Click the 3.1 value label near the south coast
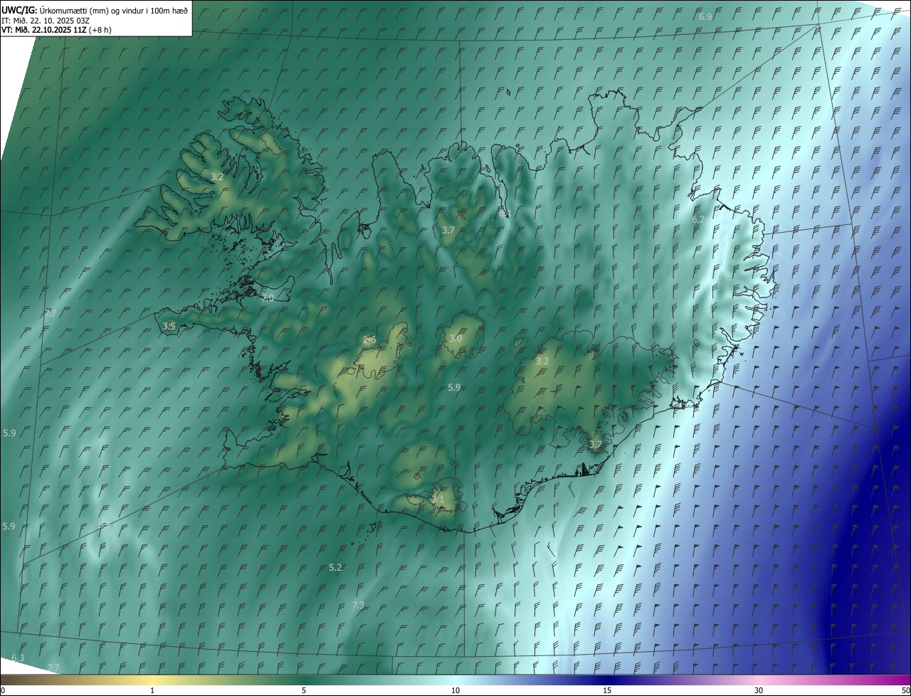The width and height of the screenshot is (911, 696). pyautogui.click(x=437, y=499)
